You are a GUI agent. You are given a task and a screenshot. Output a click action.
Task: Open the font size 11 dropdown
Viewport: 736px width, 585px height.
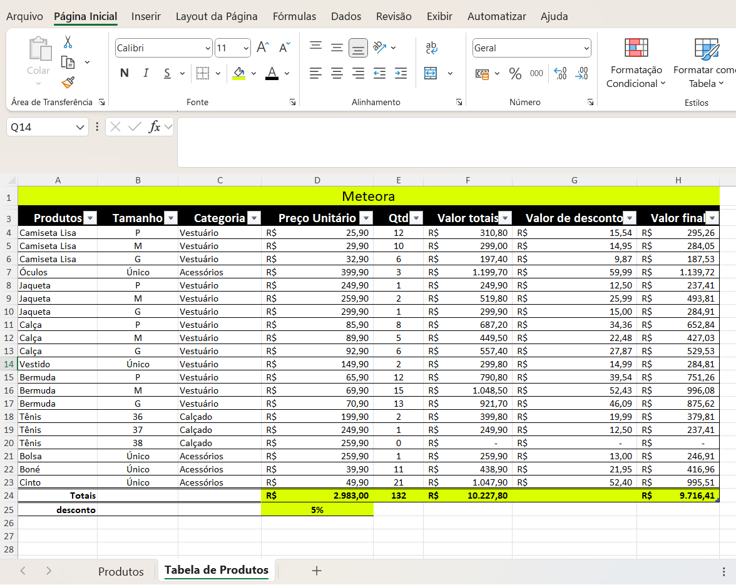coord(246,48)
